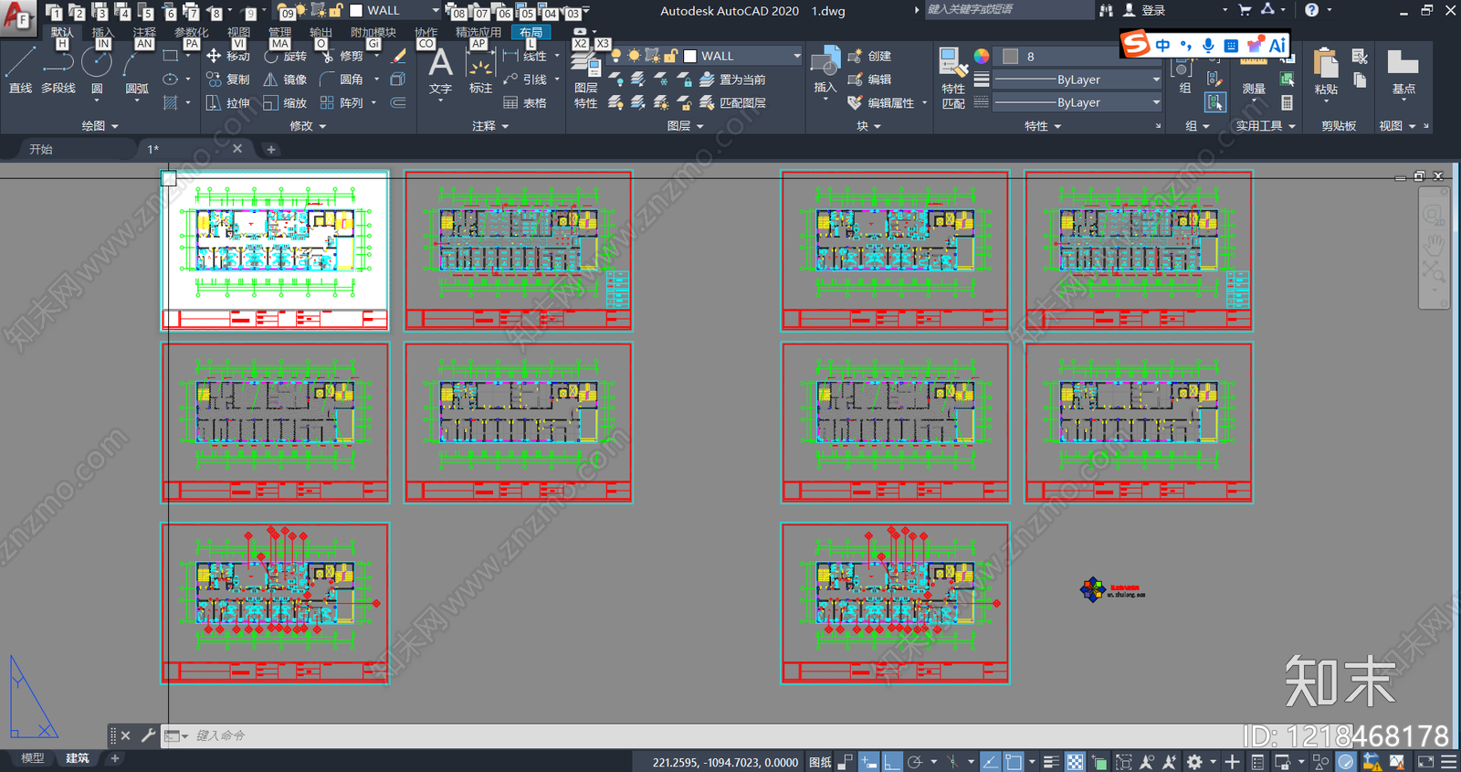Click the Insert block (插入) icon
1461x772 pixels.
point(825,71)
